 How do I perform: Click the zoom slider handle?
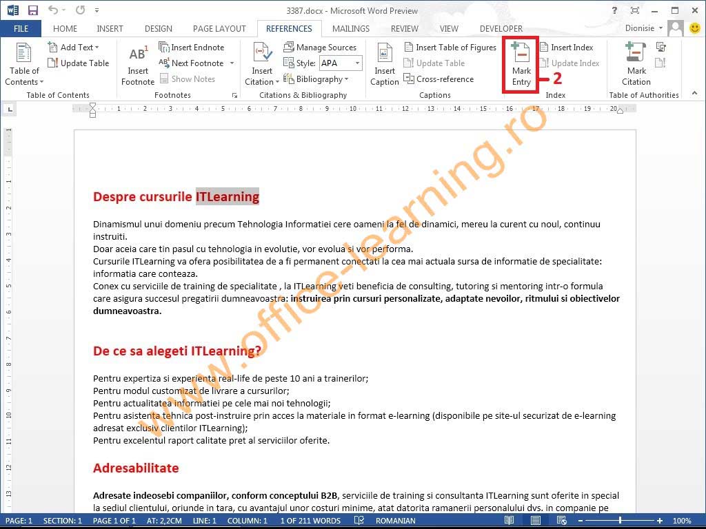(x=620, y=521)
